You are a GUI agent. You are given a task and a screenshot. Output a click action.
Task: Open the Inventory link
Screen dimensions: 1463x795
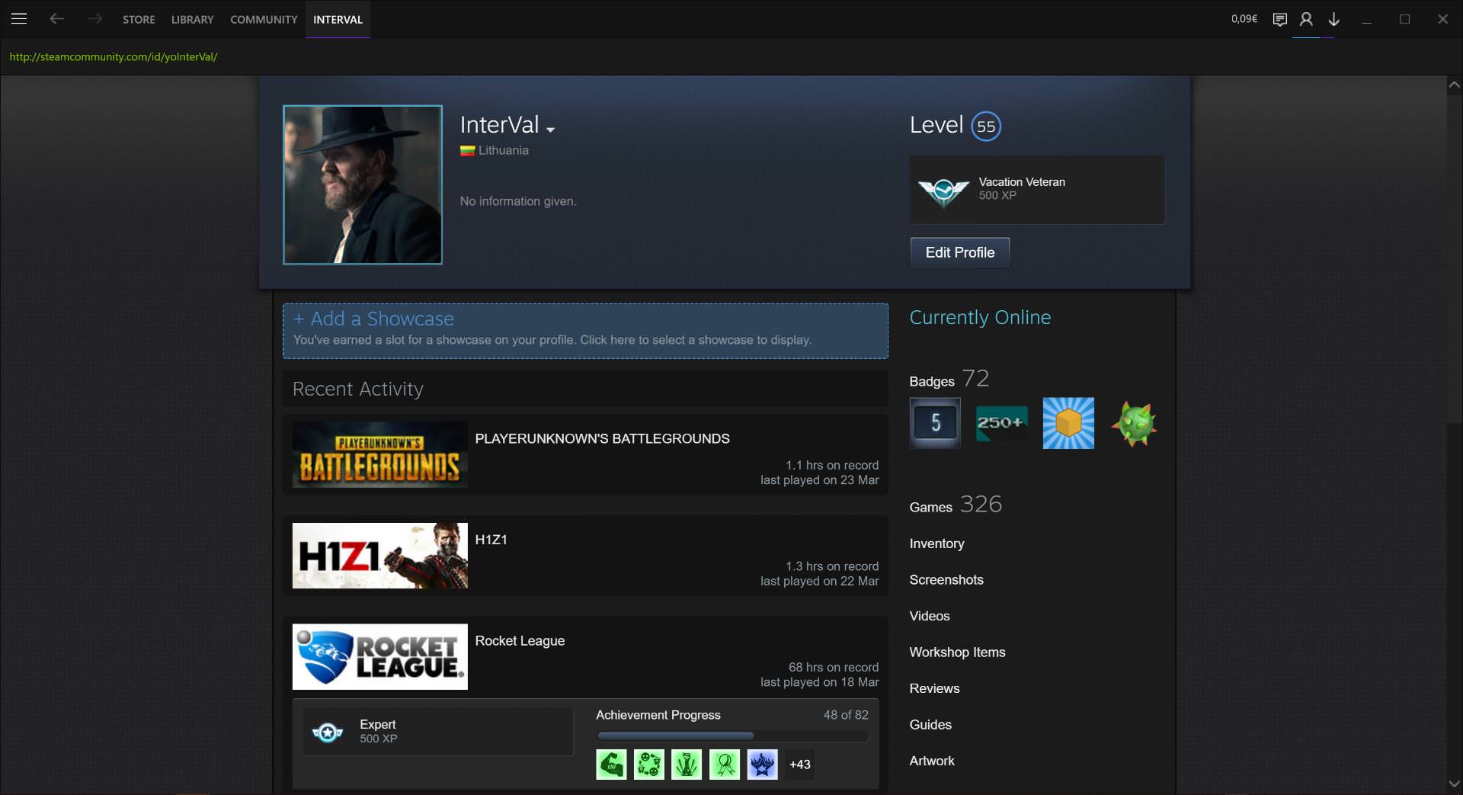(x=936, y=543)
